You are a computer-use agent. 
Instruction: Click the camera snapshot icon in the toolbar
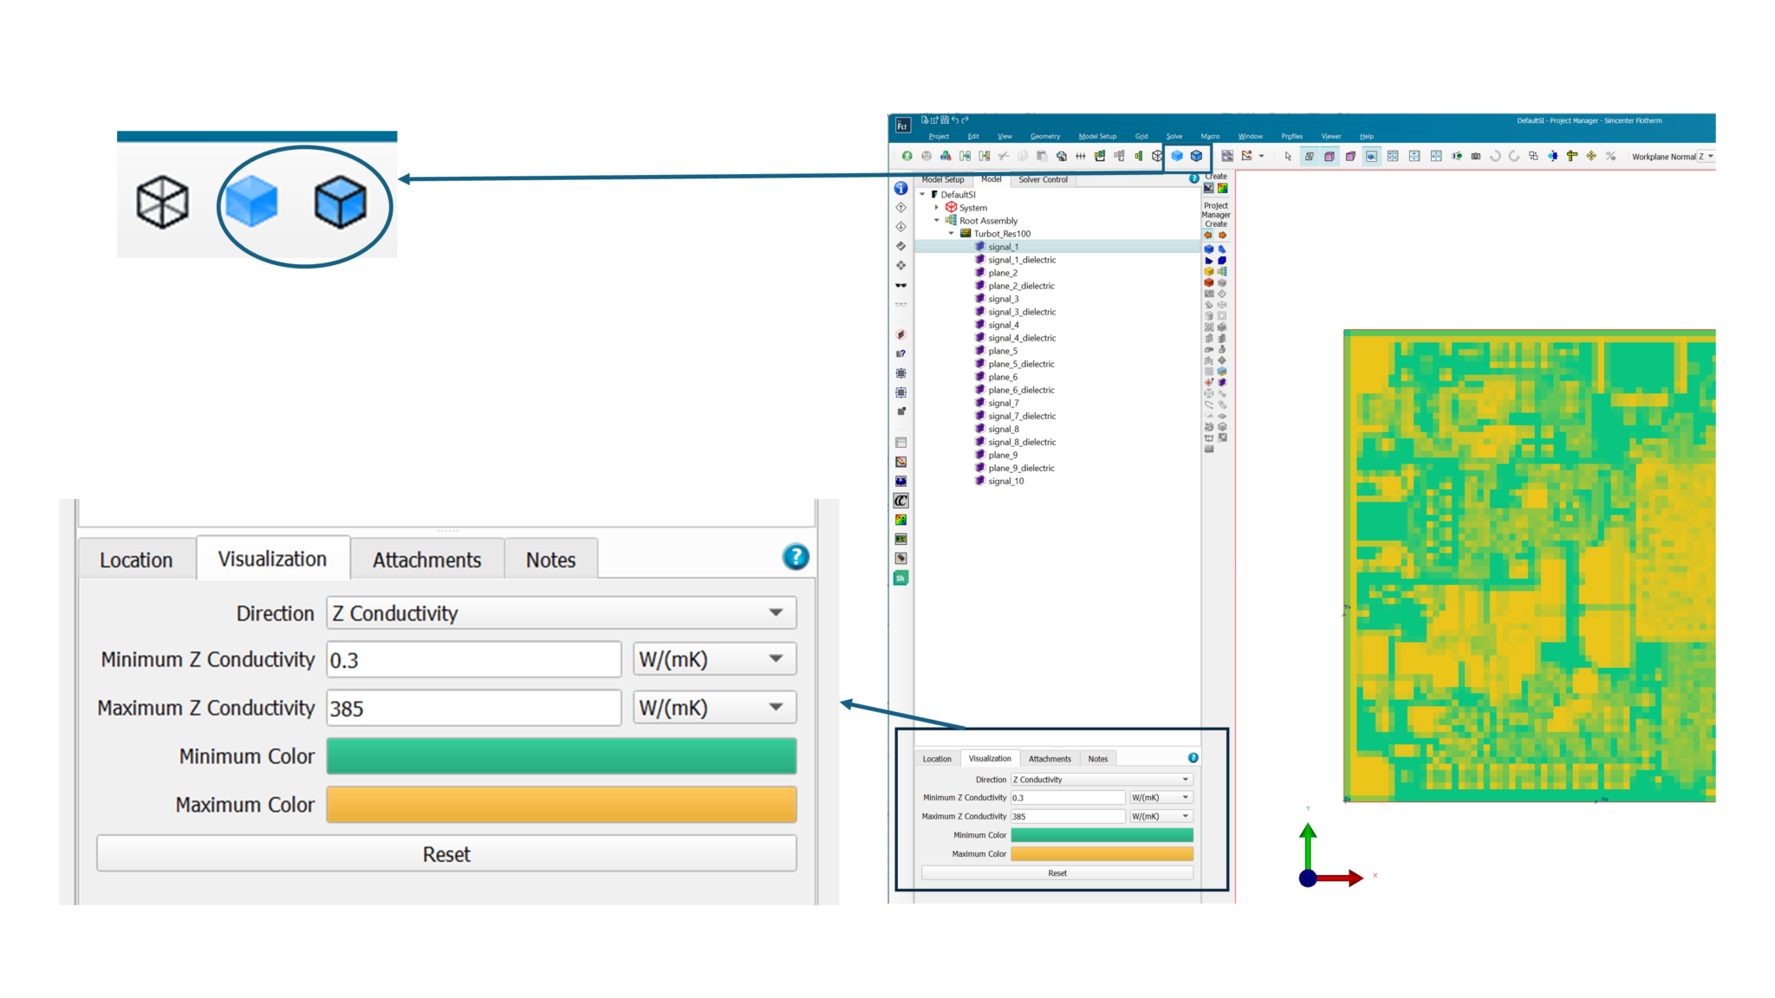[x=1475, y=157]
